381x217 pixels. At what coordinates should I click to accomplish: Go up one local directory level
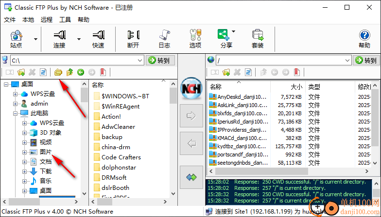69,72
